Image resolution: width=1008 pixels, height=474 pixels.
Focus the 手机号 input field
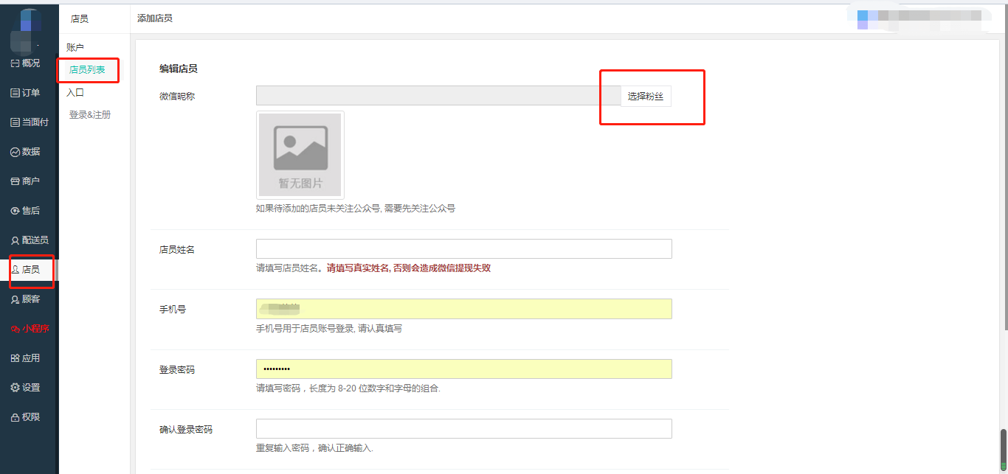click(x=464, y=309)
